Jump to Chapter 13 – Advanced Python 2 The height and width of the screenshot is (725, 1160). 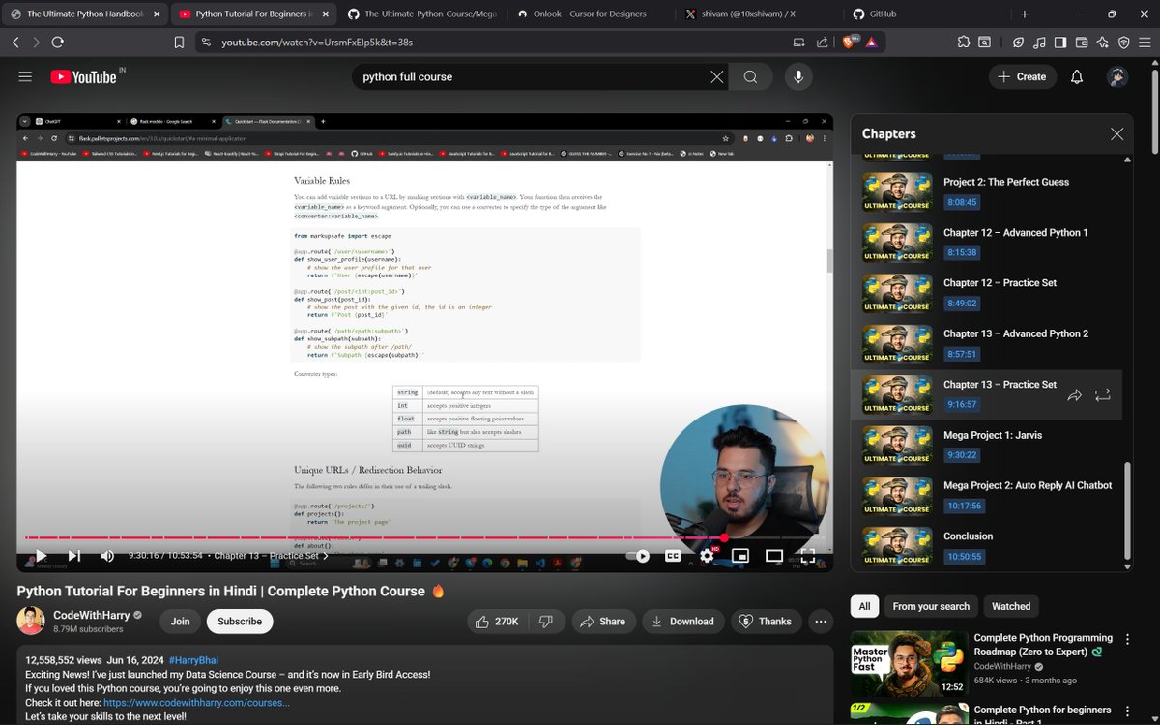point(986,344)
